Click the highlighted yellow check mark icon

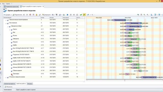click(x=84, y=15)
